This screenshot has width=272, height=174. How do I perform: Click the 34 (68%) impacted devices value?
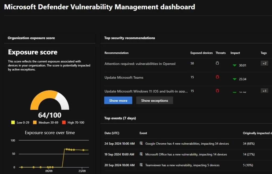[249, 144]
